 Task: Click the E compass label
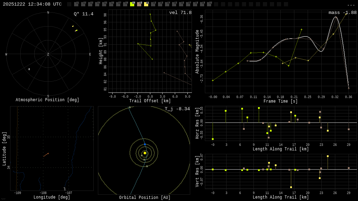[90, 54]
